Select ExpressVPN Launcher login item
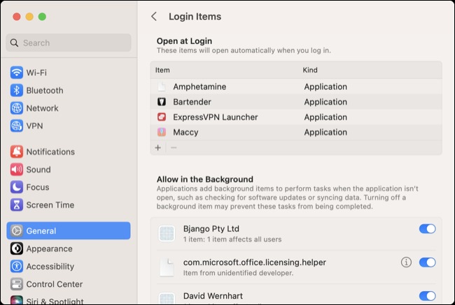455x305 pixels. tap(296, 117)
